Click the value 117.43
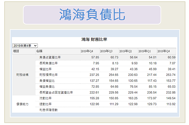This screenshot has height=125, width=189. (152, 81)
